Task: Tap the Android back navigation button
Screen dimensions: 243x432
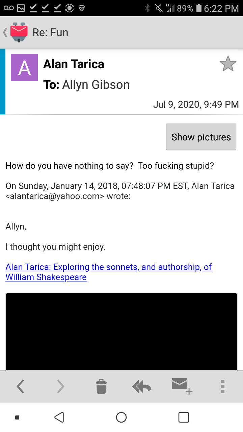Action: point(59,417)
